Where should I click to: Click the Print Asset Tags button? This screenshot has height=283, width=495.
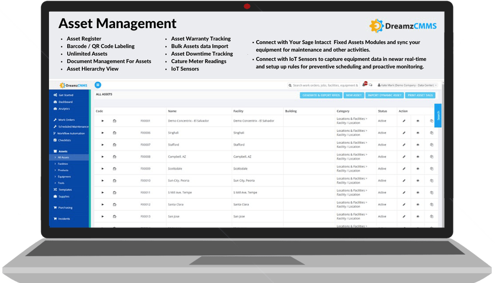tap(420, 95)
